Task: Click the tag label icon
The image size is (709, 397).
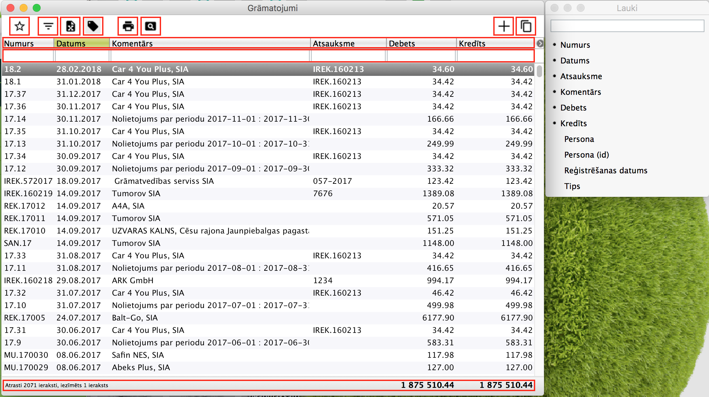Action: pyautogui.click(x=93, y=26)
